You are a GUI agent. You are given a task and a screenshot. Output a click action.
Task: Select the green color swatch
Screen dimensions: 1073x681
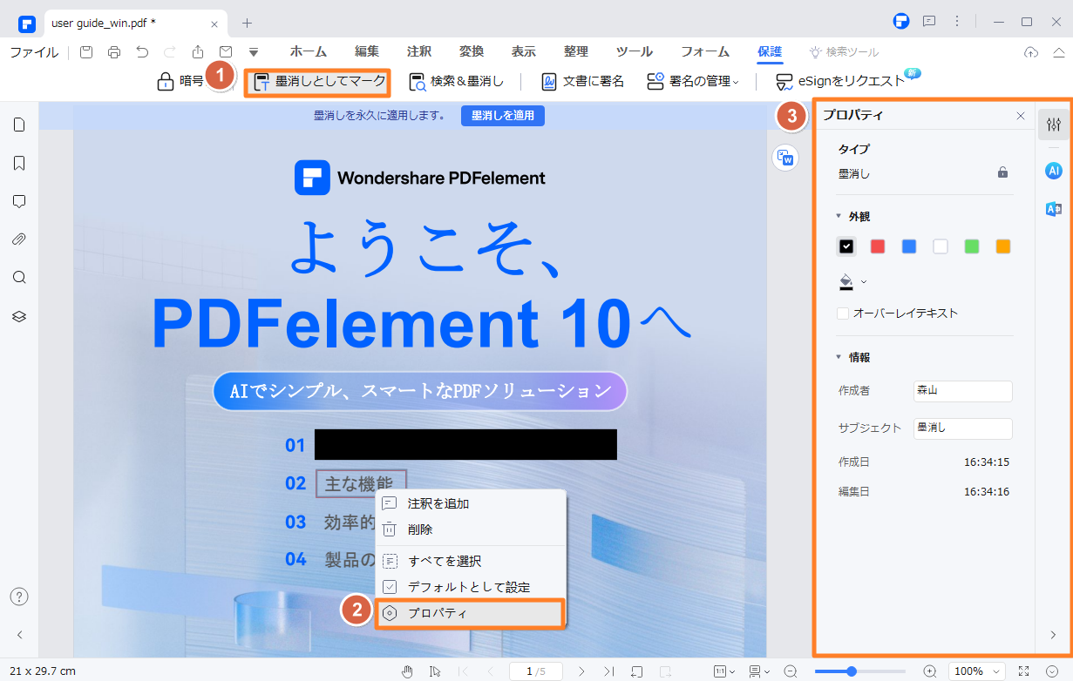[x=972, y=246]
